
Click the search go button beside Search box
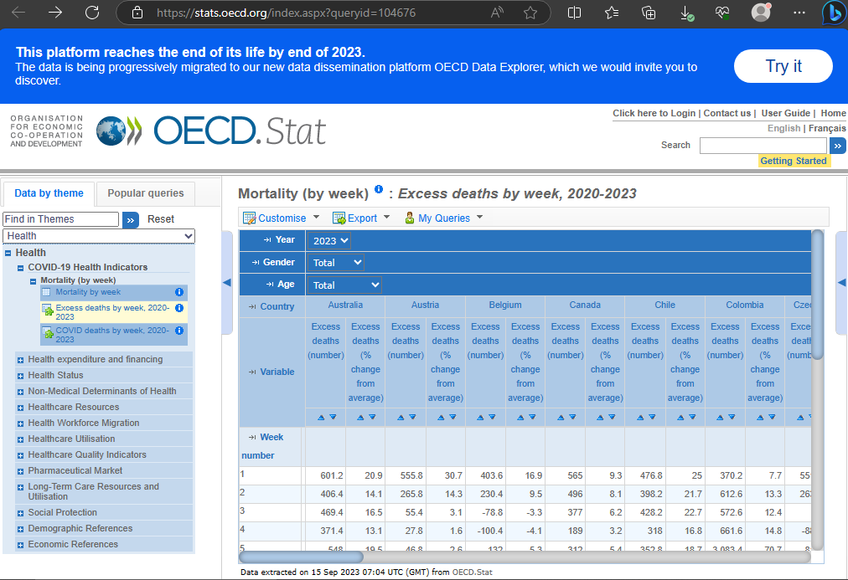click(x=837, y=146)
